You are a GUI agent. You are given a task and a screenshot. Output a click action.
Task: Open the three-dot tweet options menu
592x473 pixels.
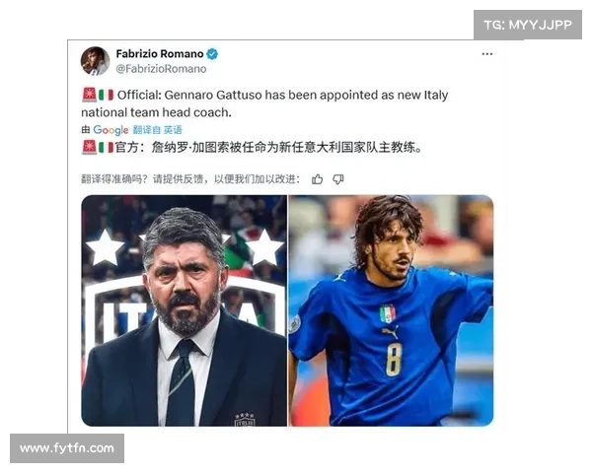pyautogui.click(x=487, y=54)
